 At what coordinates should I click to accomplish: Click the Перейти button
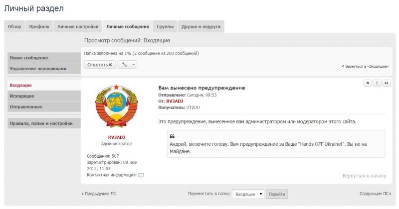click(x=277, y=194)
